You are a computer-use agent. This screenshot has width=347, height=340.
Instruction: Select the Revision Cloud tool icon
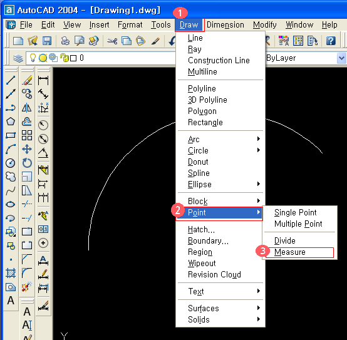coord(11,177)
